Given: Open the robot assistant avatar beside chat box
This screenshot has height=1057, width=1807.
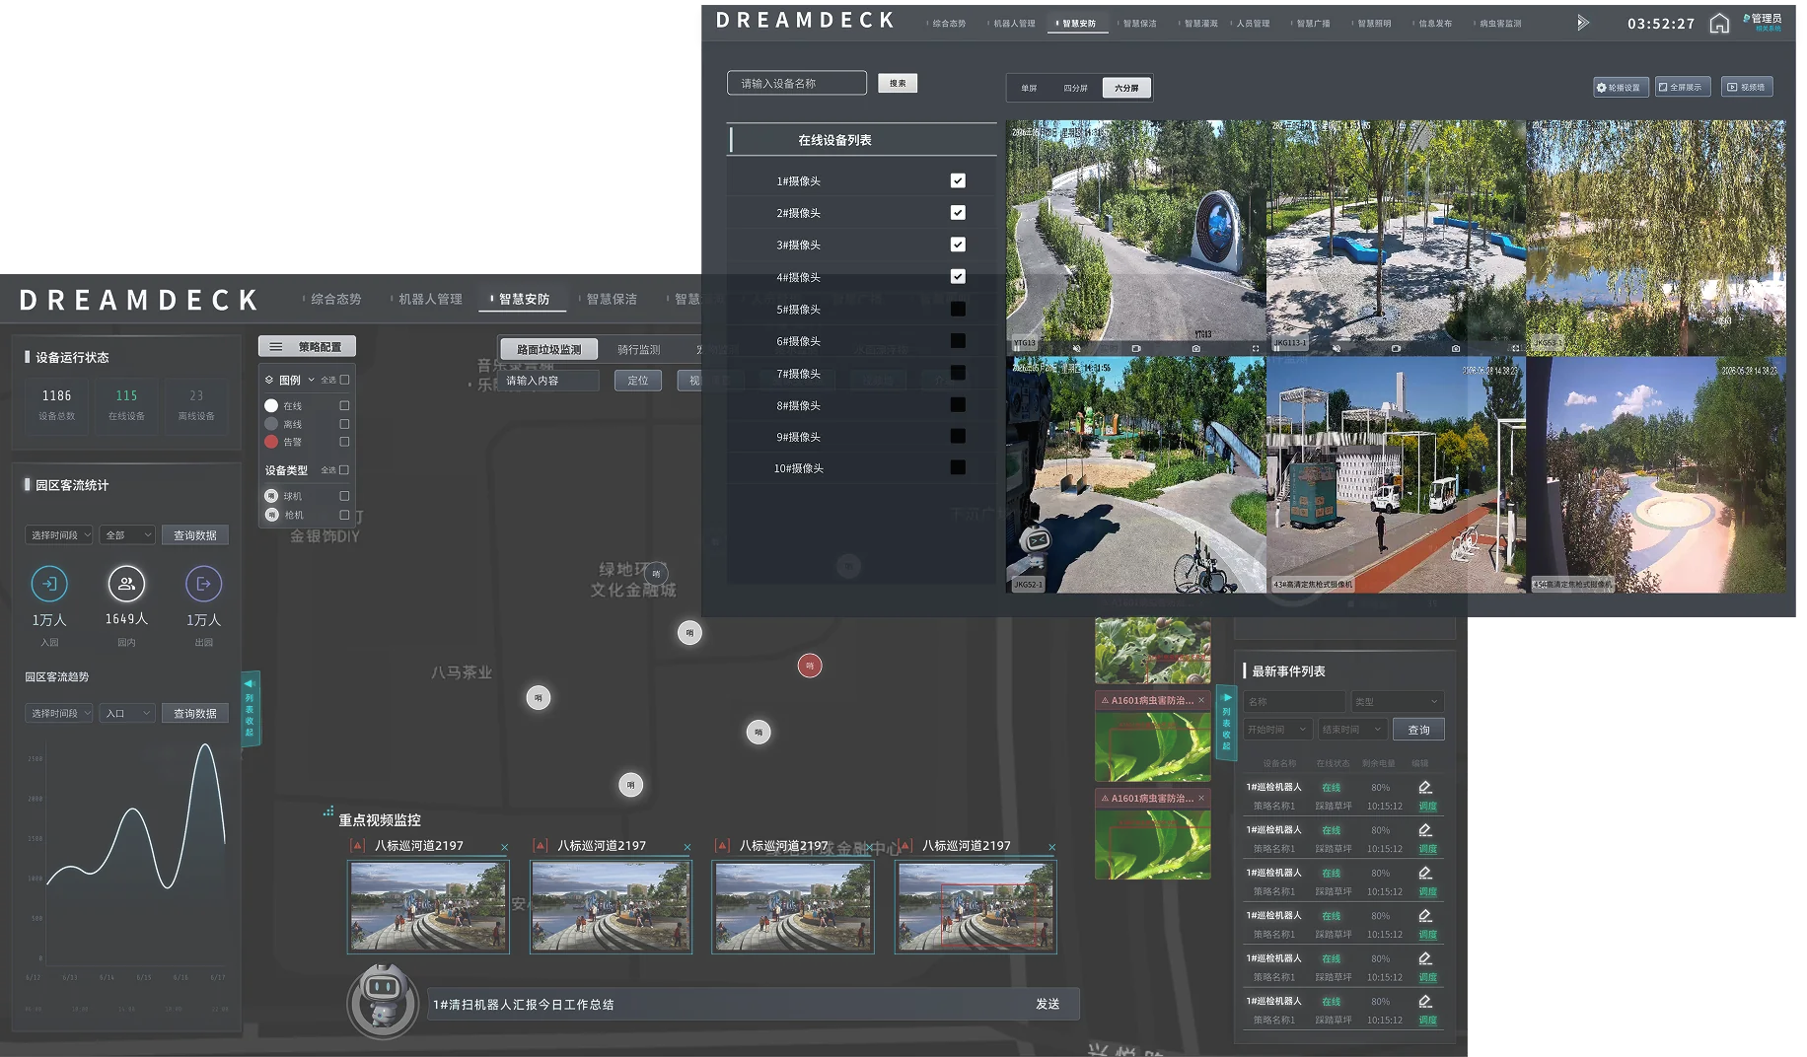Looking at the screenshot, I should click(383, 1001).
